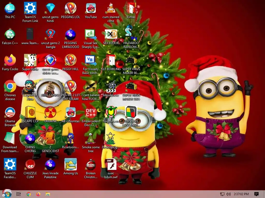This screenshot has width=265, height=198.
Task: Launch the Legend of Zilda icon
Action: [x=30, y=90]
